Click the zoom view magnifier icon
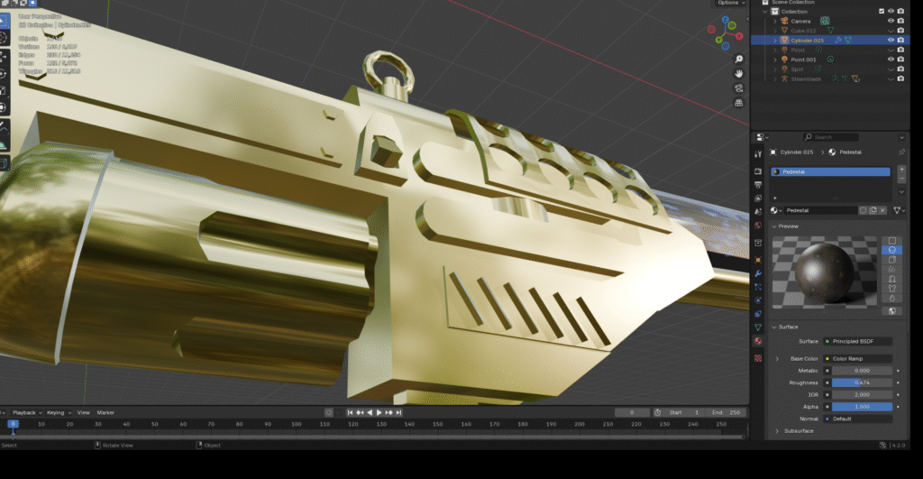 739,57
